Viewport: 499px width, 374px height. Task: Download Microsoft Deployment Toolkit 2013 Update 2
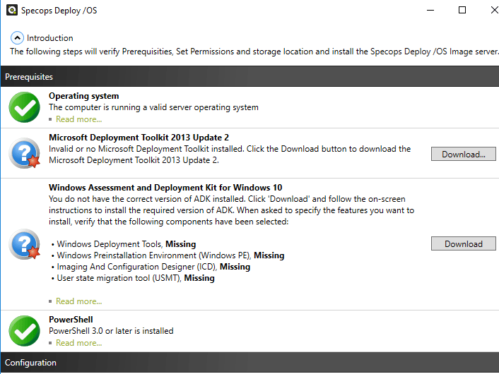click(x=464, y=154)
